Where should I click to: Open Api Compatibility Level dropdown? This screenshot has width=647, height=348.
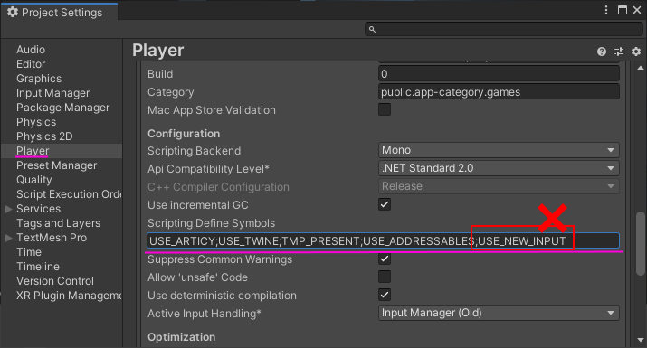tap(499, 168)
